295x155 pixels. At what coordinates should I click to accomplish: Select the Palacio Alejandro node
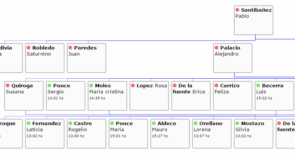pos(233,58)
